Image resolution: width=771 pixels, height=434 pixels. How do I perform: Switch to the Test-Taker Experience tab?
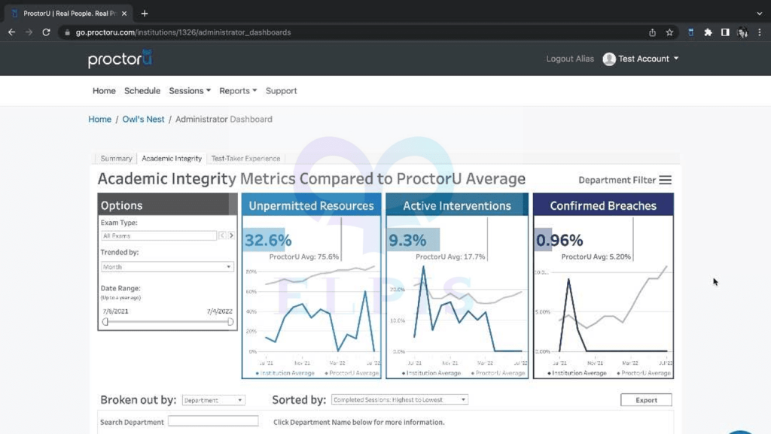[x=245, y=159]
